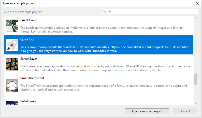
Task: Select the PuzzleGame example title
Action: 29,20
